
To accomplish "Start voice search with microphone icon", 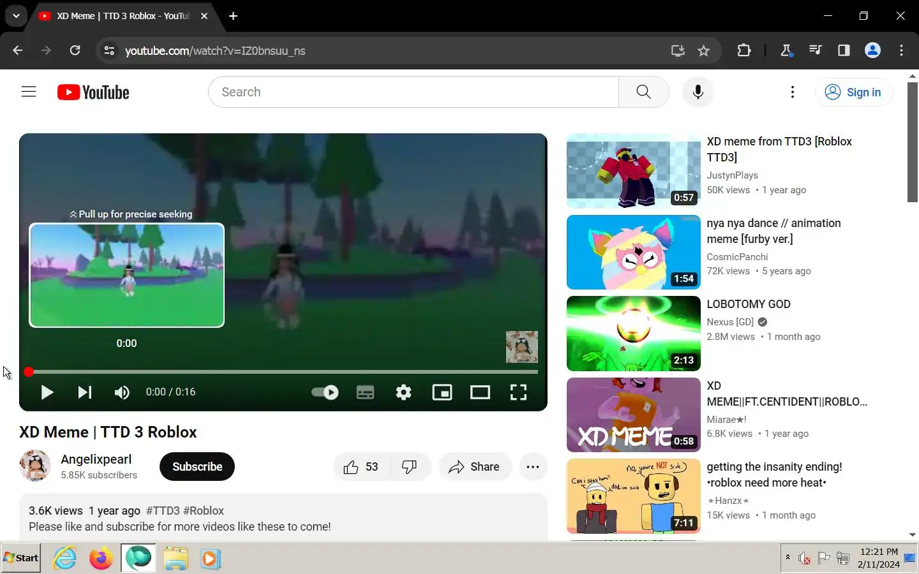I will coord(698,92).
